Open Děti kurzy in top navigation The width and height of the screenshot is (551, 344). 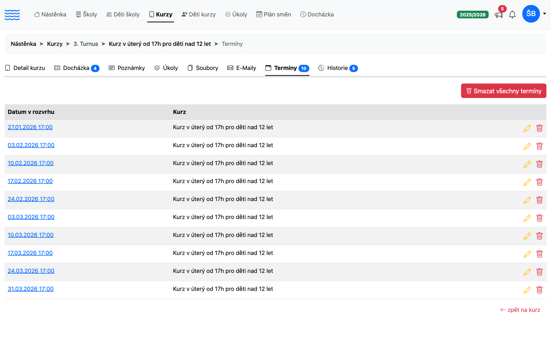(x=199, y=15)
